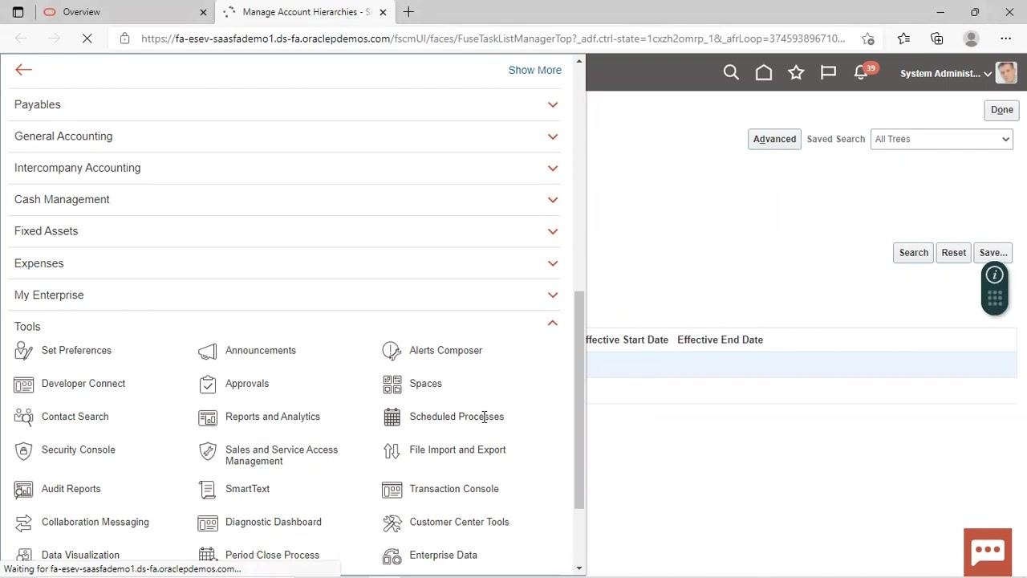Click the navigator panel vertical scrollbar thumb
Screen dimensions: 1027x578
coord(579,400)
